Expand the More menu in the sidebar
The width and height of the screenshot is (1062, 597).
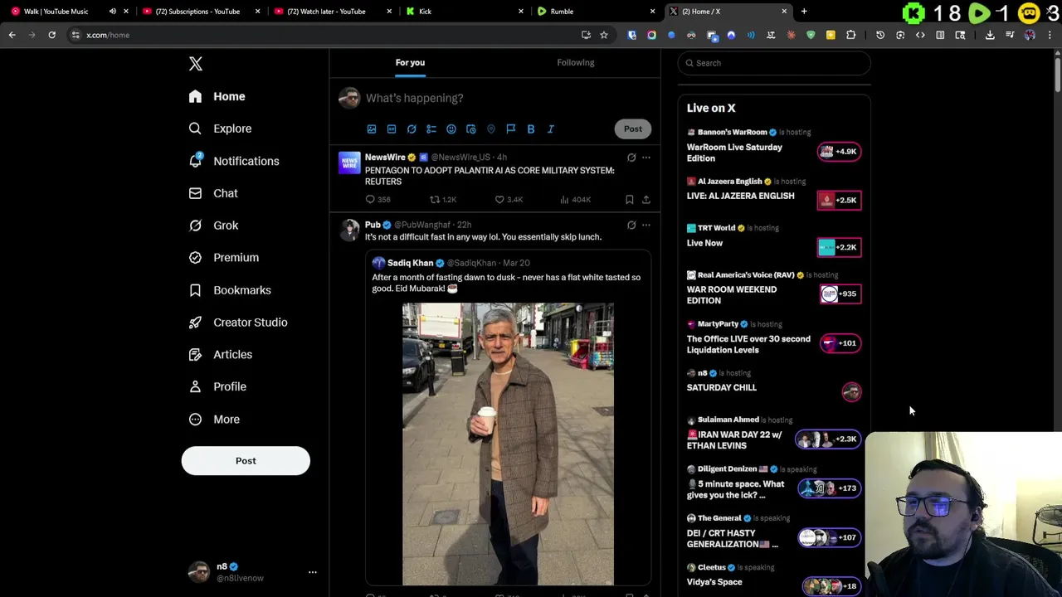click(214, 420)
